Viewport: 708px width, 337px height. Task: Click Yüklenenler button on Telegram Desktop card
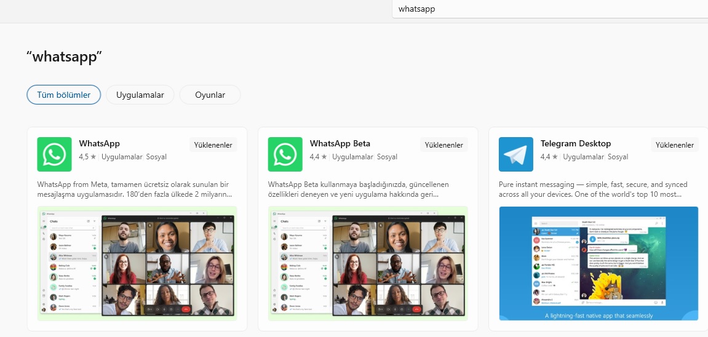pyautogui.click(x=675, y=145)
